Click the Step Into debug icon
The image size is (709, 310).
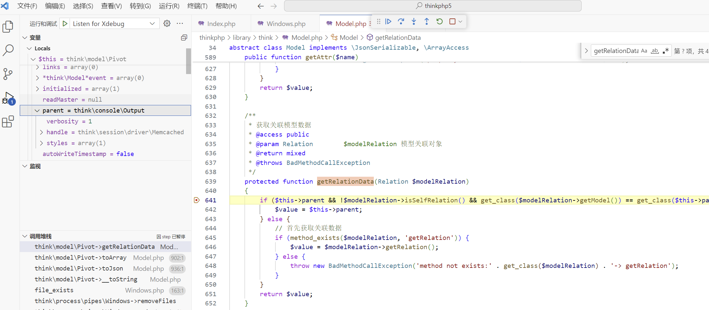point(414,21)
